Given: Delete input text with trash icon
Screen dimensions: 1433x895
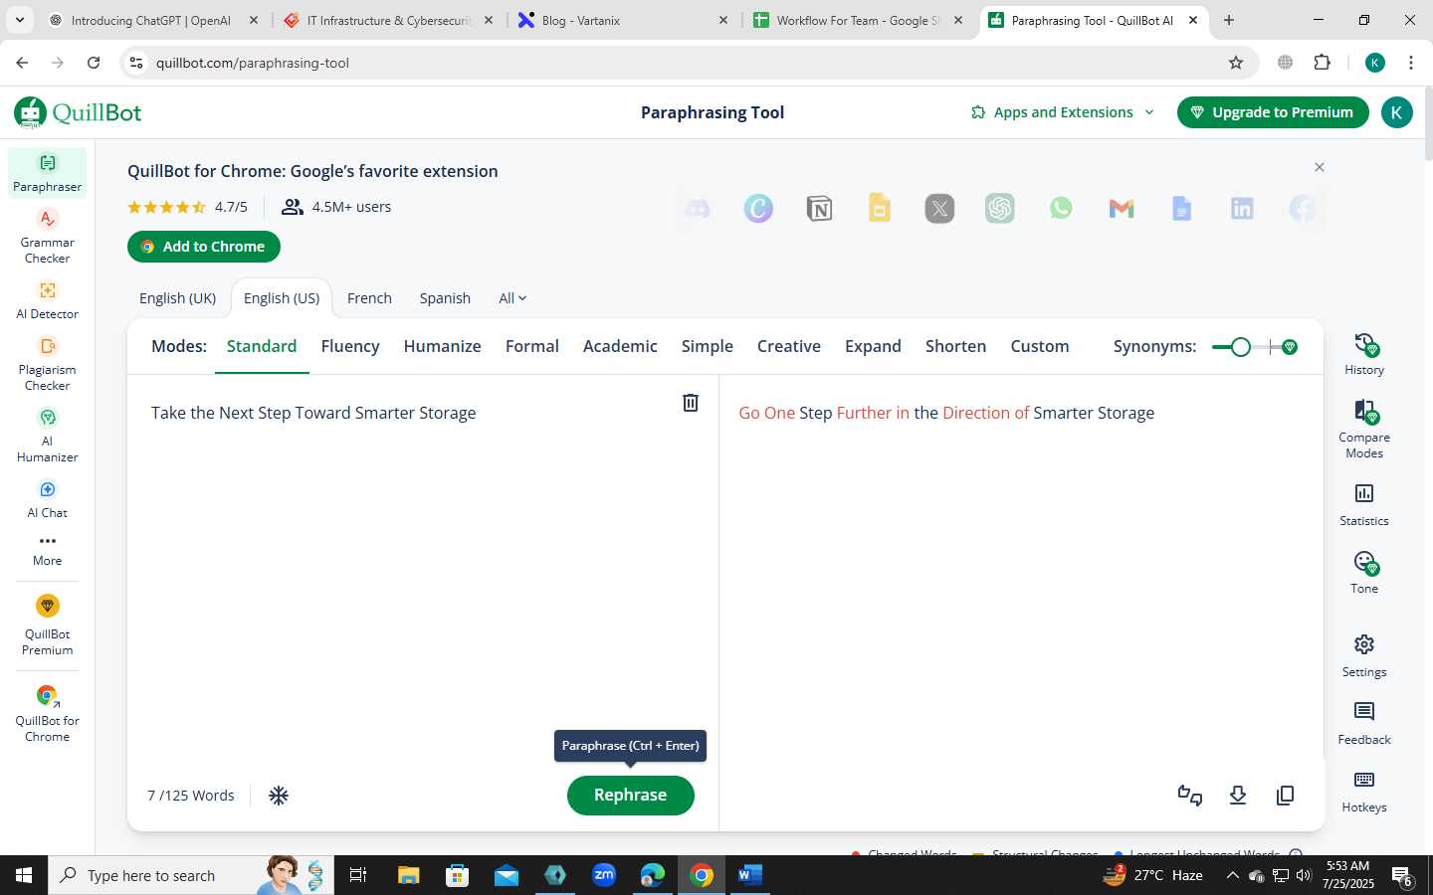Looking at the screenshot, I should [x=690, y=402].
